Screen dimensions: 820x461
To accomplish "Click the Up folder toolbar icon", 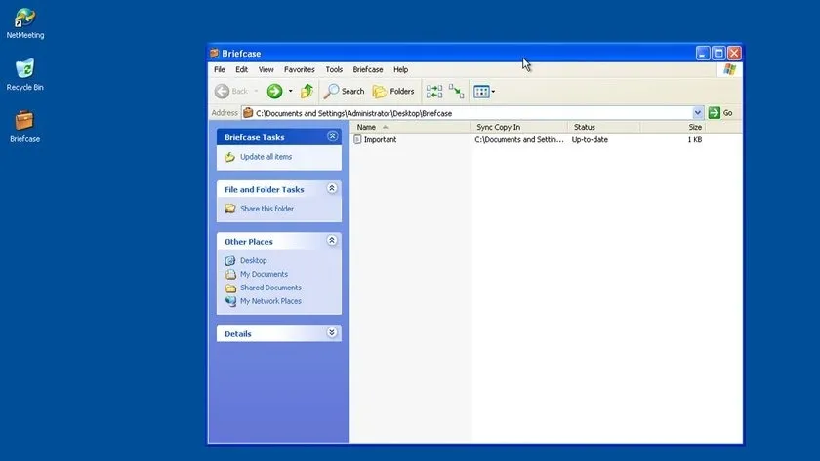I will click(307, 92).
